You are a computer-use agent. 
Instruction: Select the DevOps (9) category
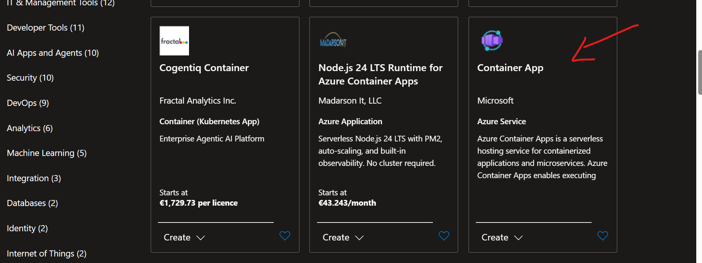pyautogui.click(x=28, y=103)
